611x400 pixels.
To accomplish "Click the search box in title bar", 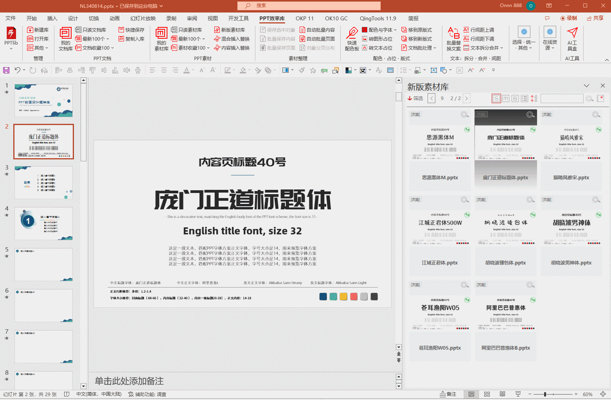I will 309,6.
